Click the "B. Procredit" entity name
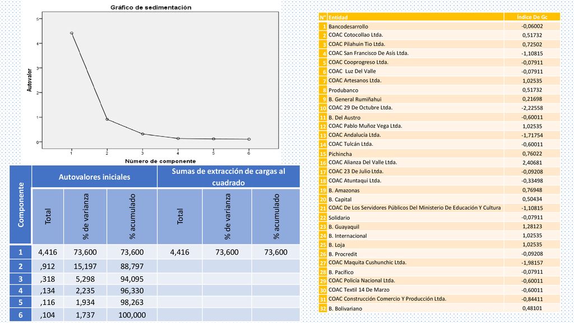This screenshot has height=323, width=574. (342, 254)
